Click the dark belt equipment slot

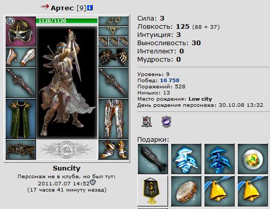pyautogui.click(x=20, y=149)
